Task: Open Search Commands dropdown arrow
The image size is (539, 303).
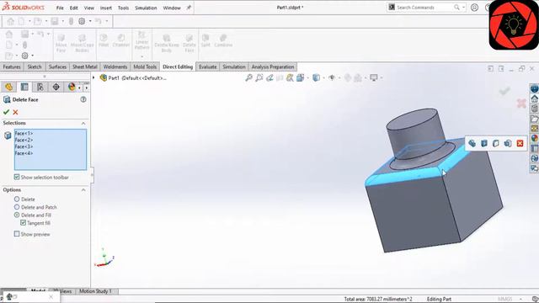Action: (463, 8)
